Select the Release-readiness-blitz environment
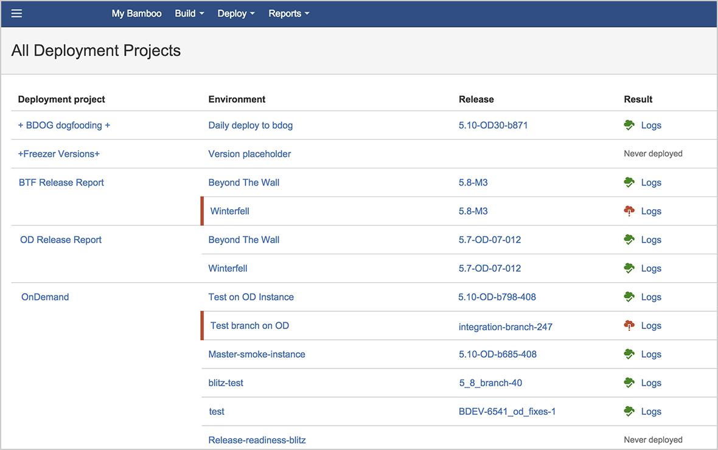Screen dimensions: 718x450 pyautogui.click(x=257, y=440)
